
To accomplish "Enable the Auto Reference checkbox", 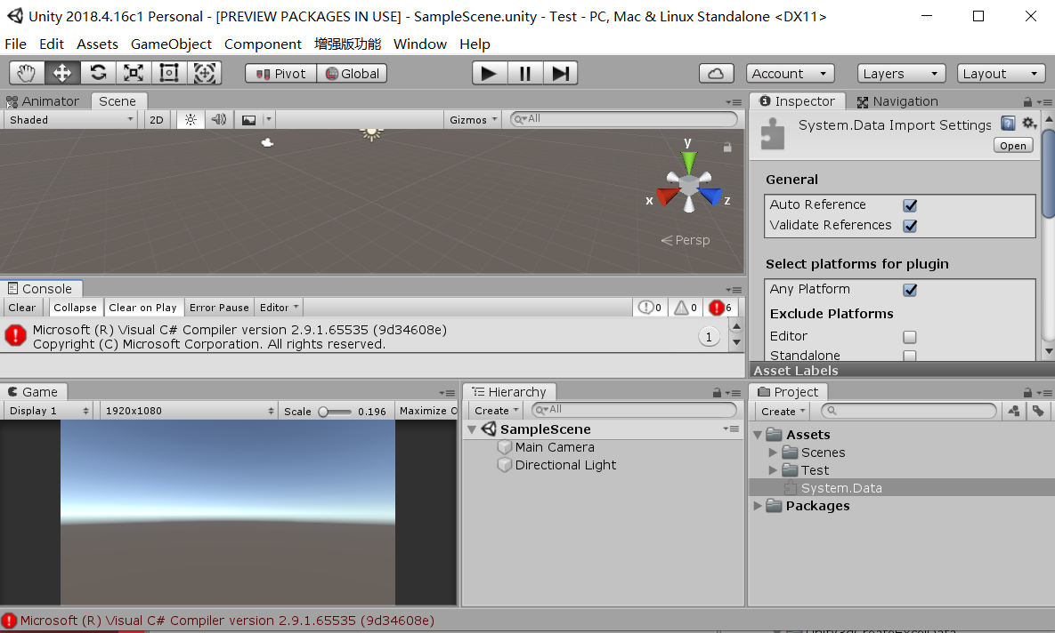I will pyautogui.click(x=910, y=204).
